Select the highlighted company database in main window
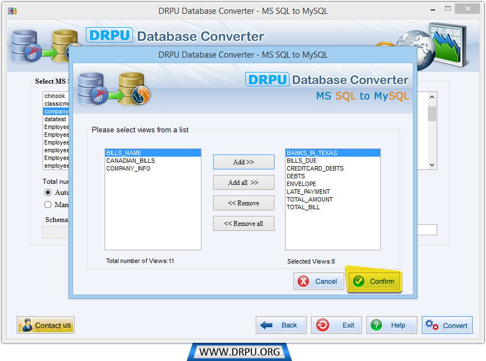The height and width of the screenshot is (361, 486). coord(56,111)
